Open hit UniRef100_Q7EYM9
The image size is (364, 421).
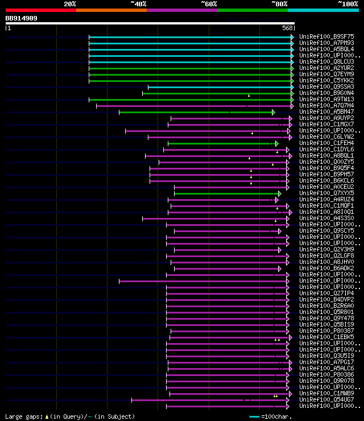(326, 74)
